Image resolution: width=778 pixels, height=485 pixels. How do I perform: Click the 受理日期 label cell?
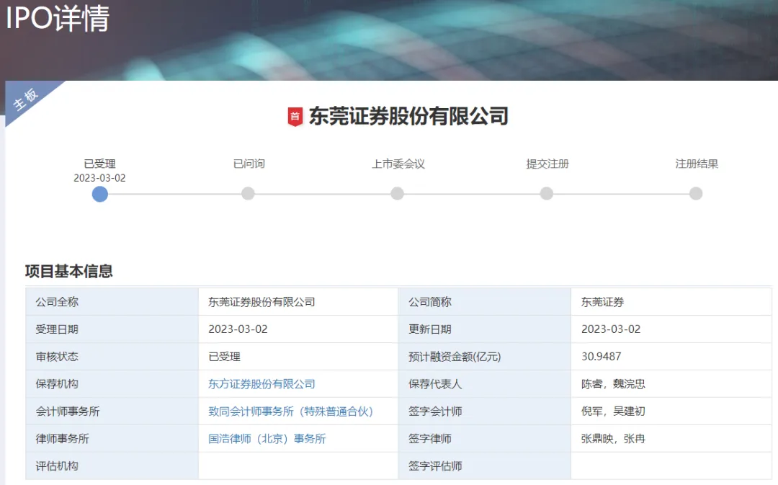tap(112, 329)
